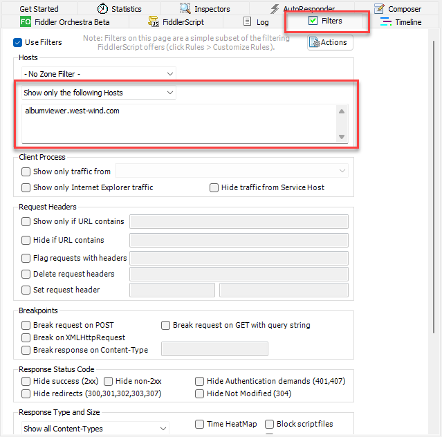Open the Log tab
Image resolution: width=442 pixels, height=437 pixels.
pos(256,22)
